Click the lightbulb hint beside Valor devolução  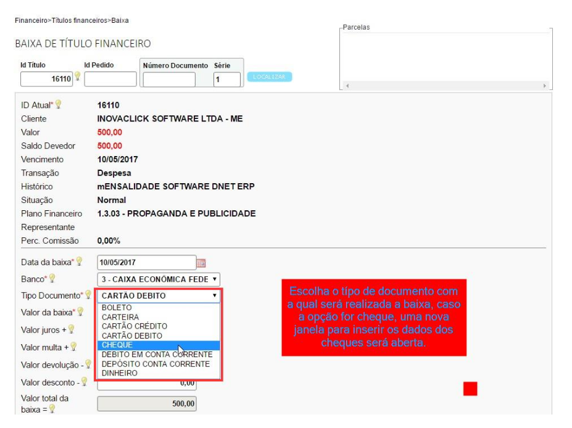coord(88,364)
